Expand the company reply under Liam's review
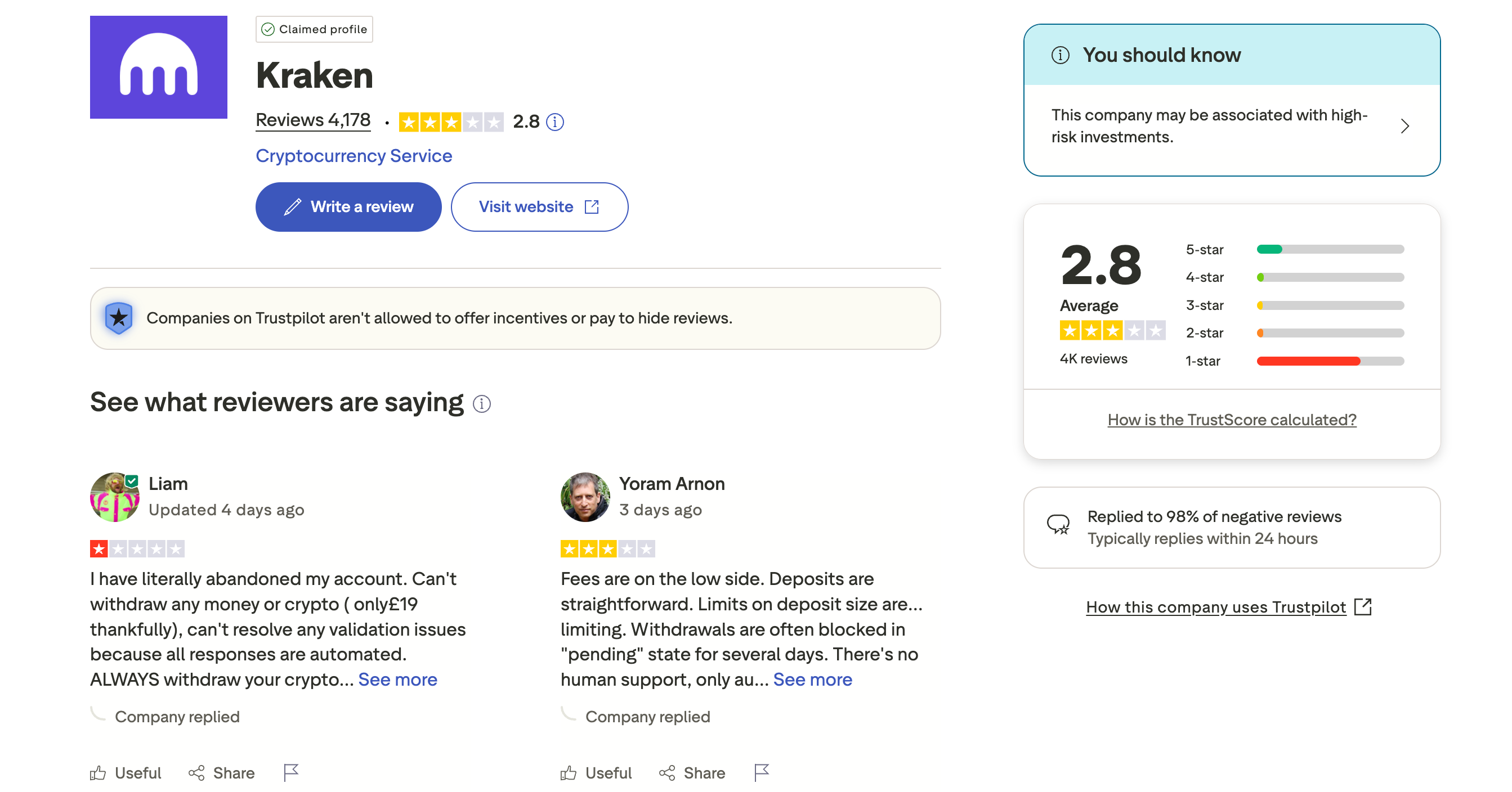 point(177,716)
